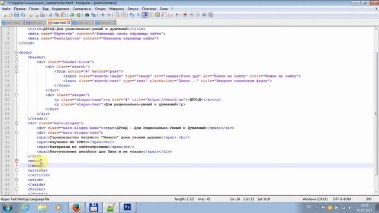The image size is (379, 213).
Task: Click the Open file toolbar icon
Action: [x=10, y=15]
